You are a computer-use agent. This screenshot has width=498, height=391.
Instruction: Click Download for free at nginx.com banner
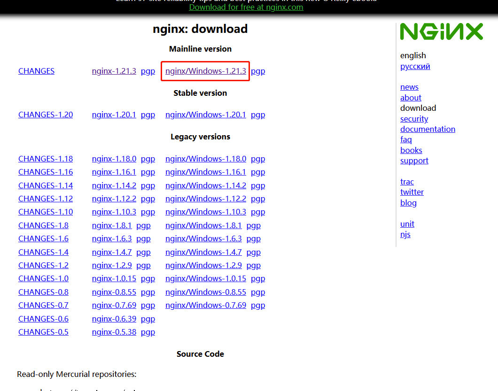pos(246,7)
